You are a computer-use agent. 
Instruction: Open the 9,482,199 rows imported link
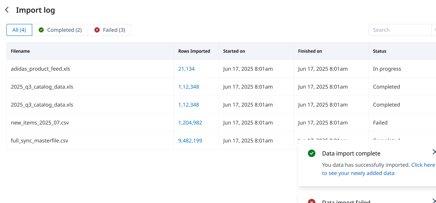click(x=190, y=141)
